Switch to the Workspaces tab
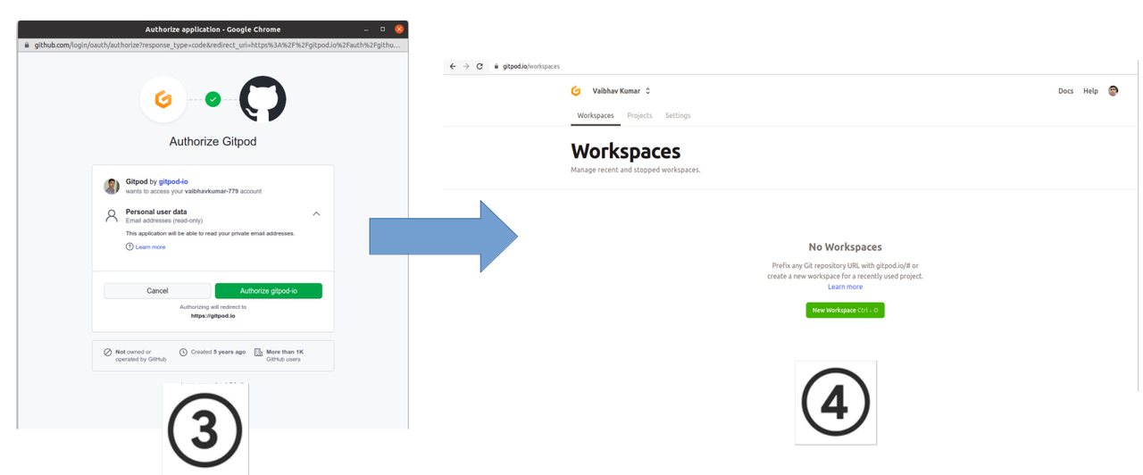 click(x=596, y=116)
